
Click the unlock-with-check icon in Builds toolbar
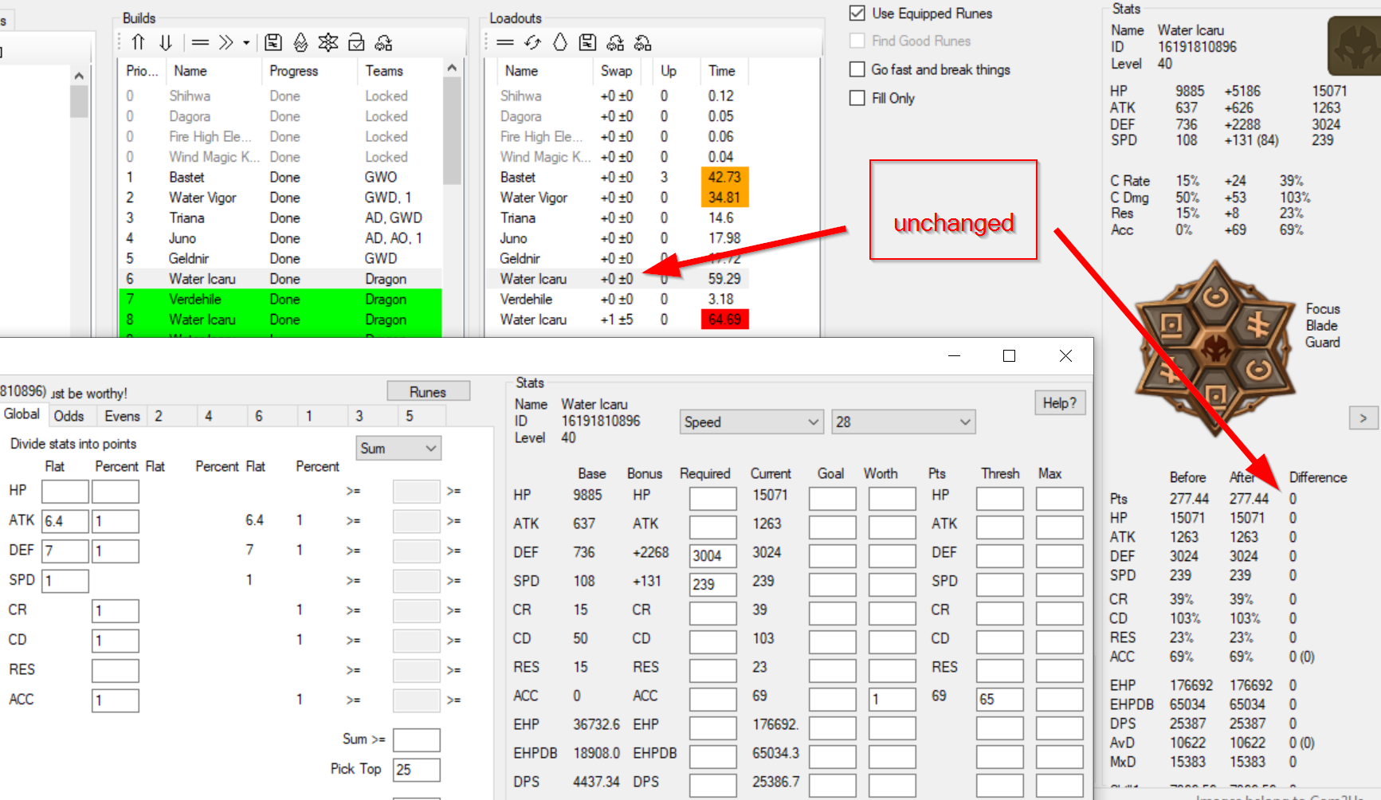(356, 42)
